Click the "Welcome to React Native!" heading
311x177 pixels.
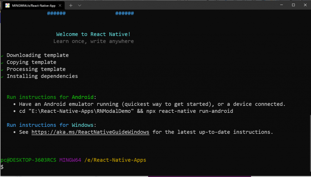point(93,34)
